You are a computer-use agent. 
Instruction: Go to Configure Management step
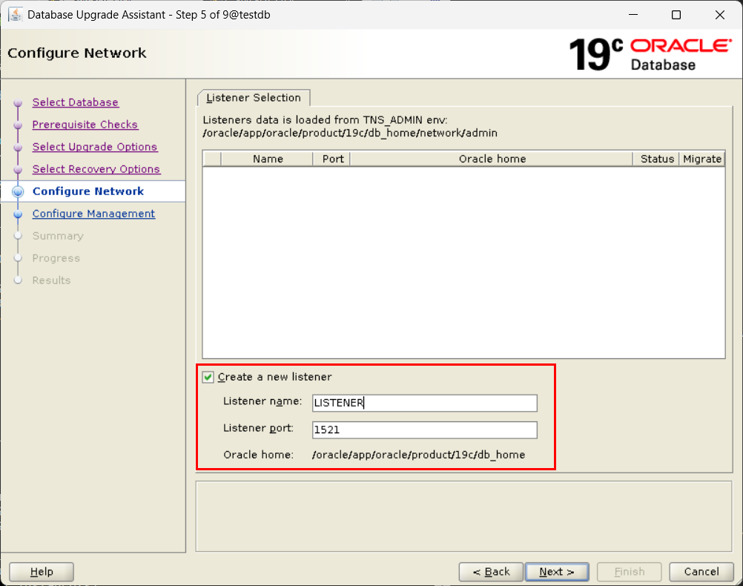tap(94, 214)
